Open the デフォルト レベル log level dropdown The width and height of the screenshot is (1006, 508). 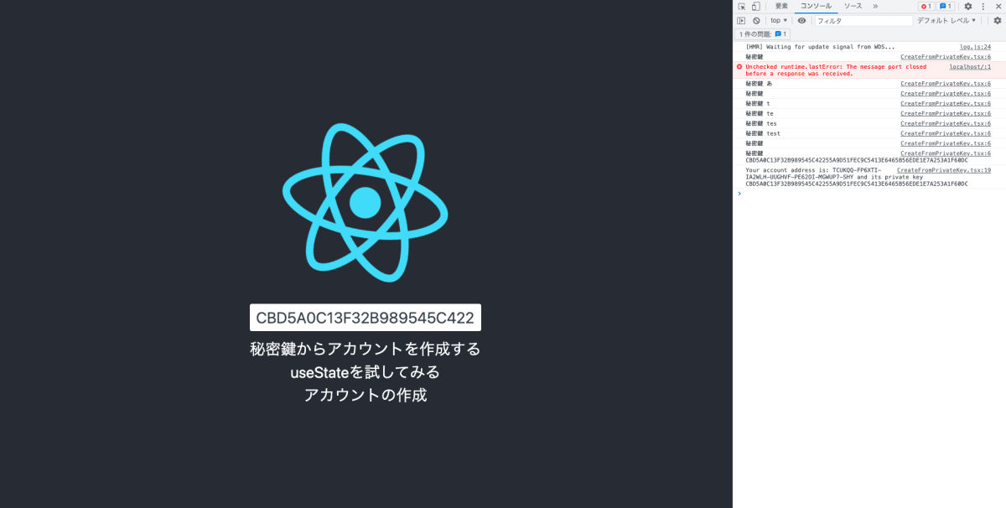(946, 20)
